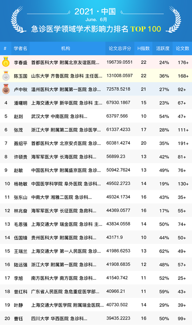Select scholar 聂绍平 in row seven
Viewport: 192px width, 325px height.
pos(20,144)
